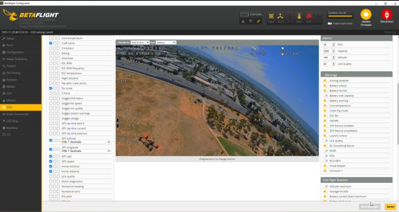Screen dimensions: 399x212
Task: Click the red GPS sensor icon
Action: tap(309, 17)
